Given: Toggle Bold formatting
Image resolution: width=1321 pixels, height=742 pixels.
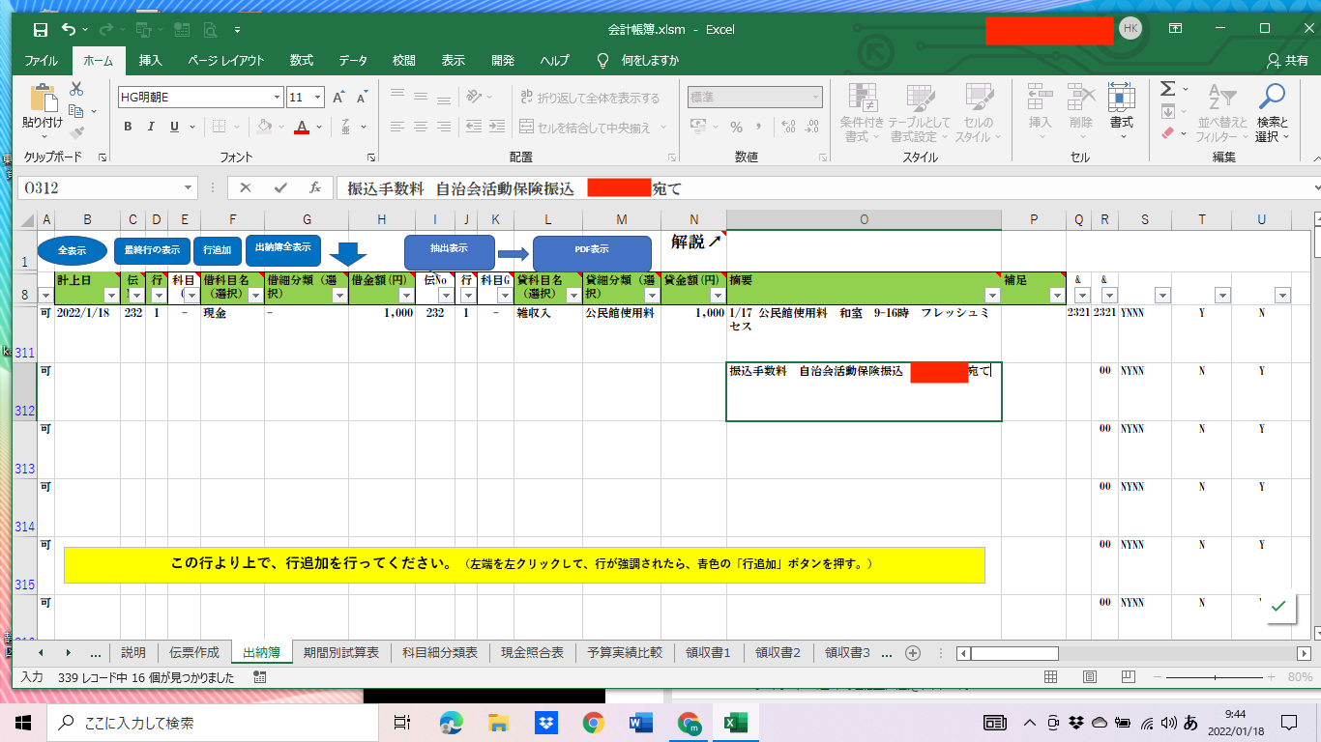Looking at the screenshot, I should tap(128, 127).
